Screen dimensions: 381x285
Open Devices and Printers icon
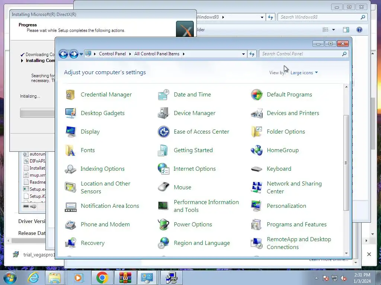[x=257, y=113]
